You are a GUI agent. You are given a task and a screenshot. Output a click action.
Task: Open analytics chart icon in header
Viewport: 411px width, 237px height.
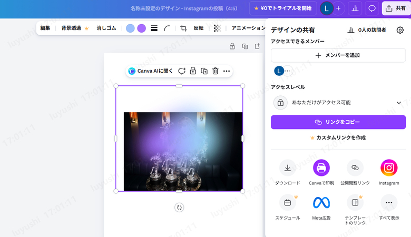pyautogui.click(x=355, y=8)
